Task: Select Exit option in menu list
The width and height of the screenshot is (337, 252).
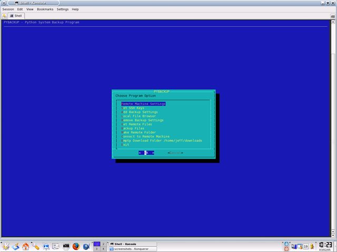Action: click(x=125, y=145)
